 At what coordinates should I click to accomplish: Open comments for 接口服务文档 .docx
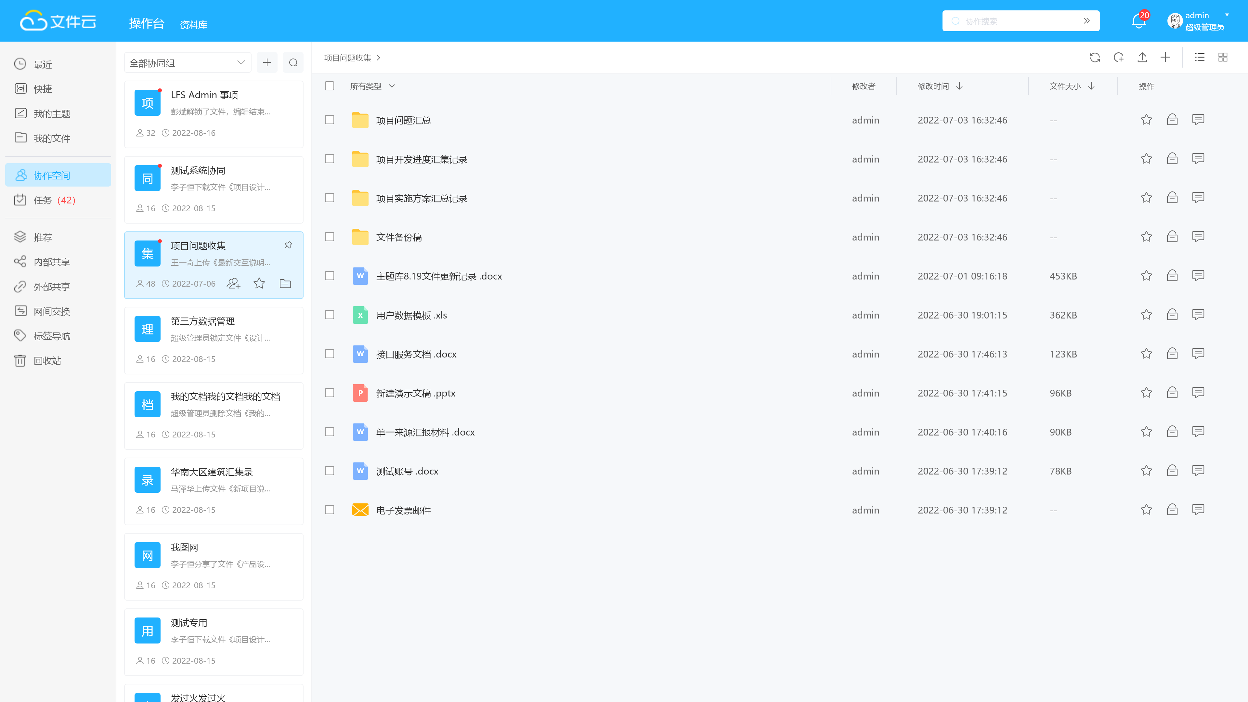tap(1198, 354)
